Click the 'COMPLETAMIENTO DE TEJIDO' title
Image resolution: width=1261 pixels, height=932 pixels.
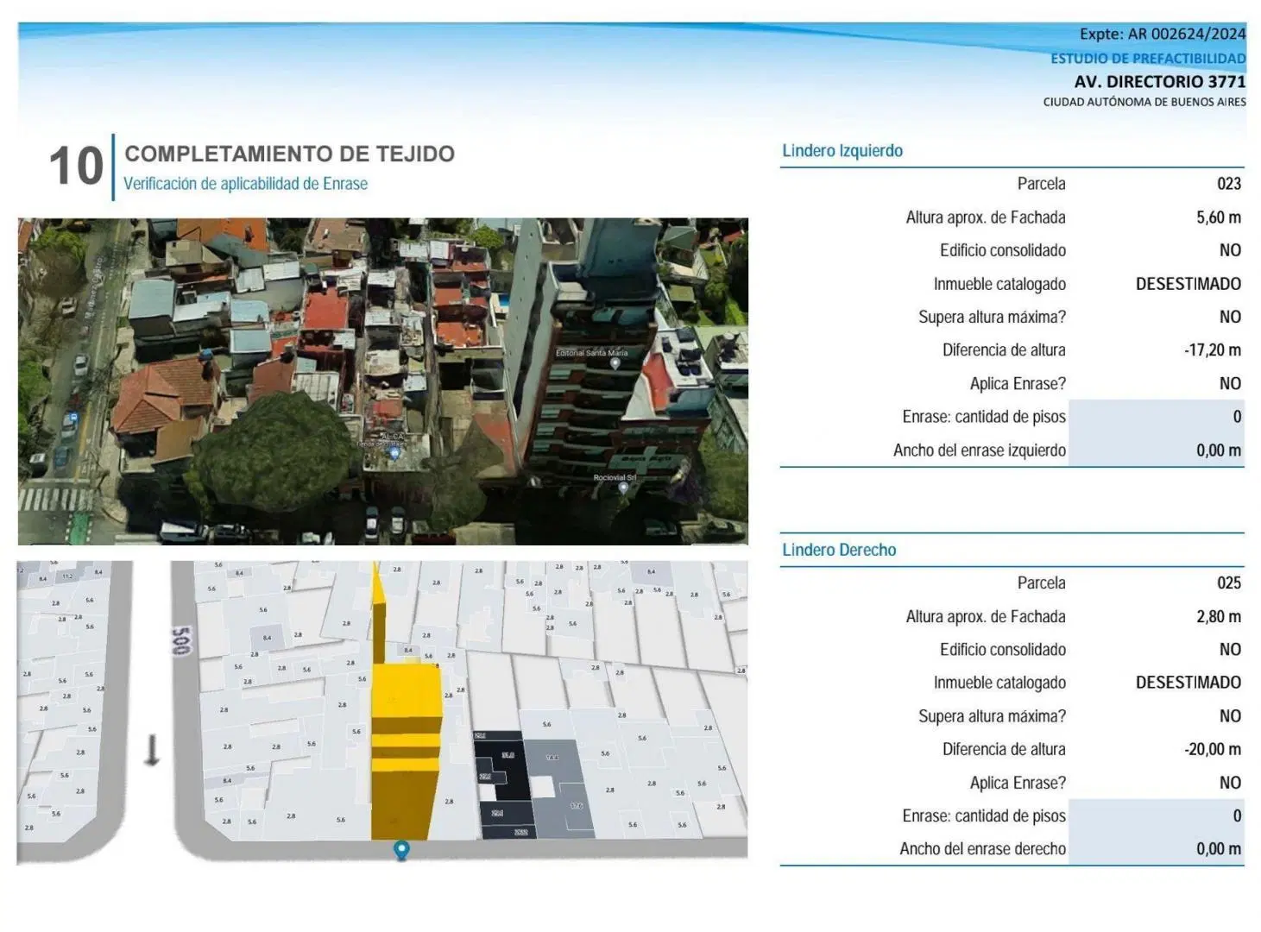(290, 154)
